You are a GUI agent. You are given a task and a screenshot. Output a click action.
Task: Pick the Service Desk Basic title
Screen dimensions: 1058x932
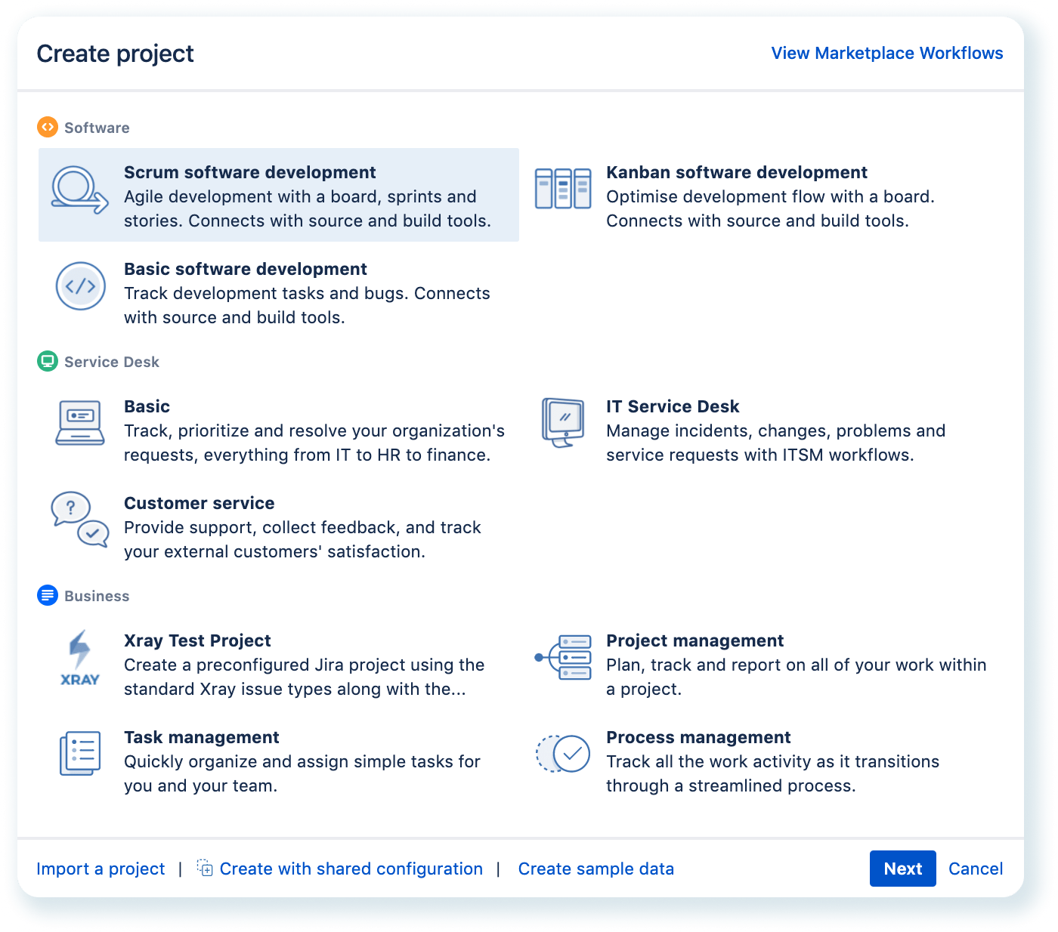click(147, 406)
